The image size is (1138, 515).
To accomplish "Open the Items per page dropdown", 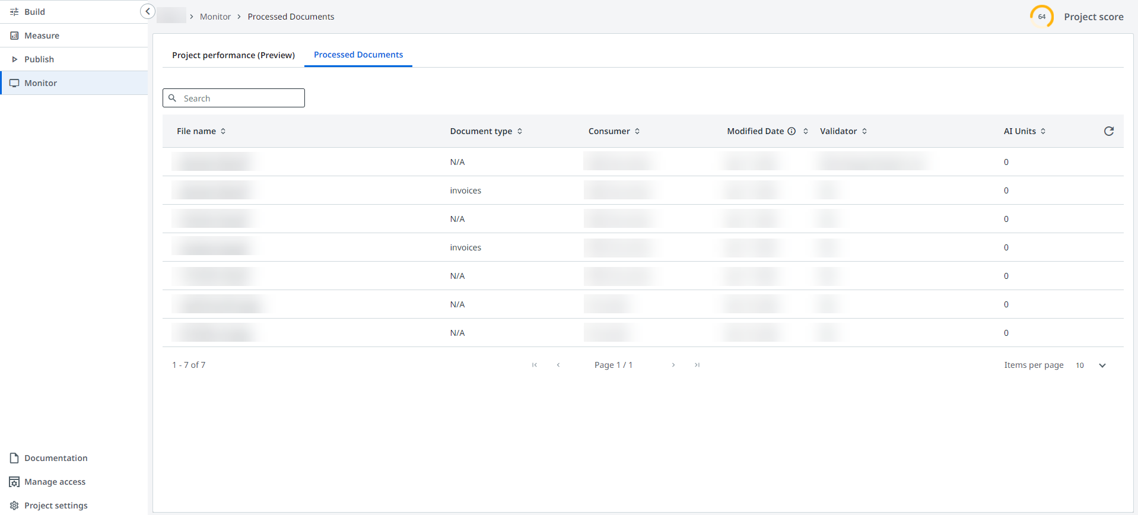I will pyautogui.click(x=1102, y=365).
